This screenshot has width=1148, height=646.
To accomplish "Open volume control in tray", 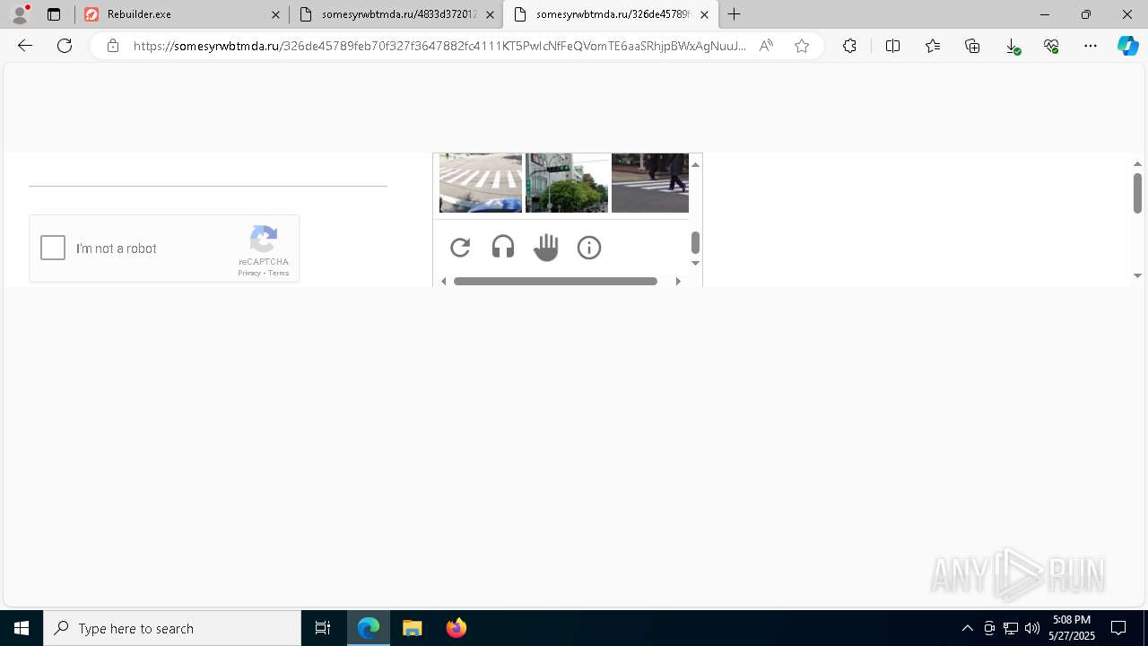I will (1032, 628).
